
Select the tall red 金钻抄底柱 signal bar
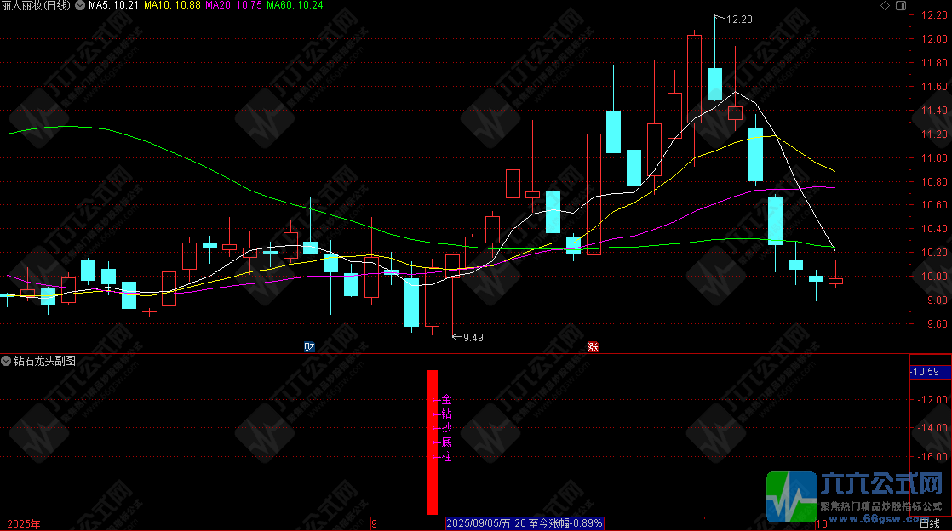pos(432,442)
